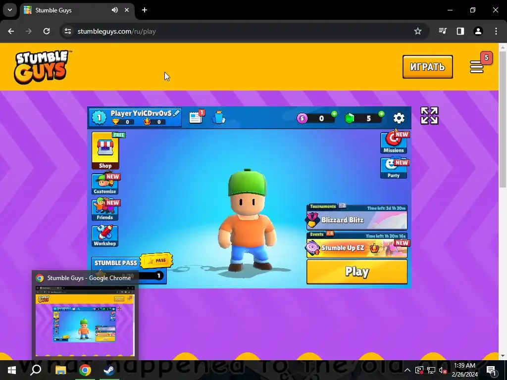Open Windows taskbar search
This screenshot has height=380, width=507.
(36, 370)
